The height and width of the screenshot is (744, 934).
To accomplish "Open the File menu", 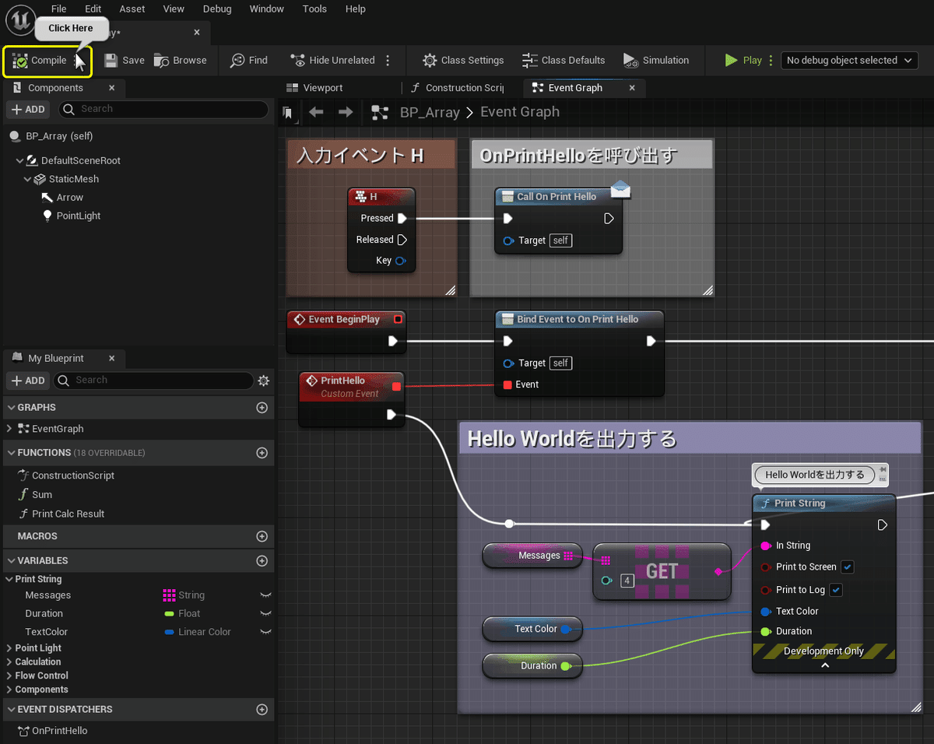I will click(x=58, y=9).
